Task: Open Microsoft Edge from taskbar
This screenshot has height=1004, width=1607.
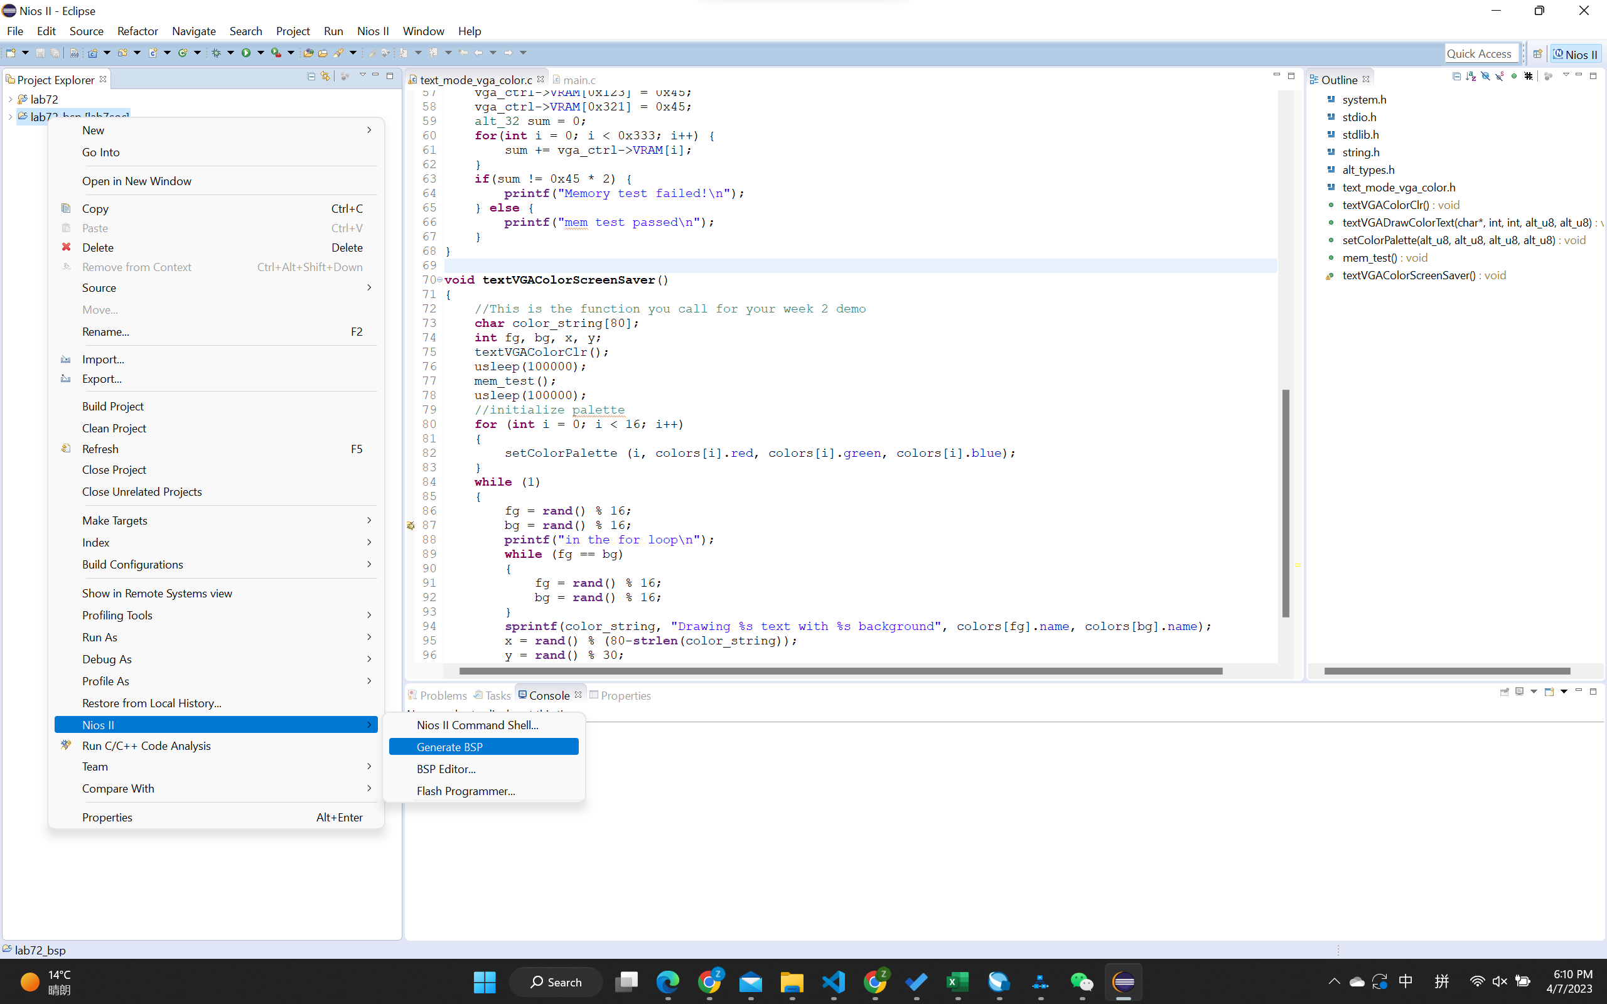Action: coord(667,981)
